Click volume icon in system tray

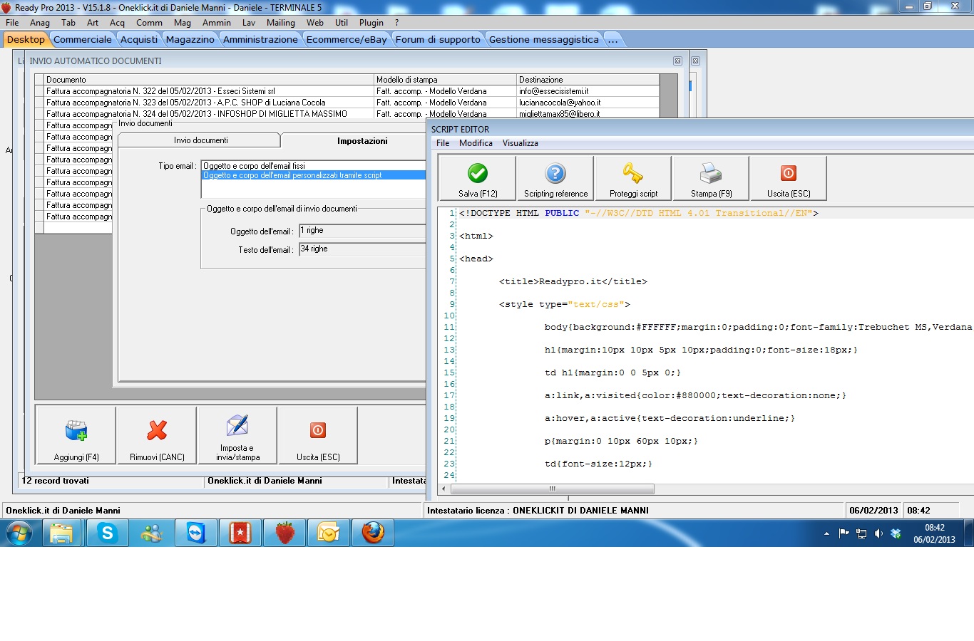click(x=878, y=533)
